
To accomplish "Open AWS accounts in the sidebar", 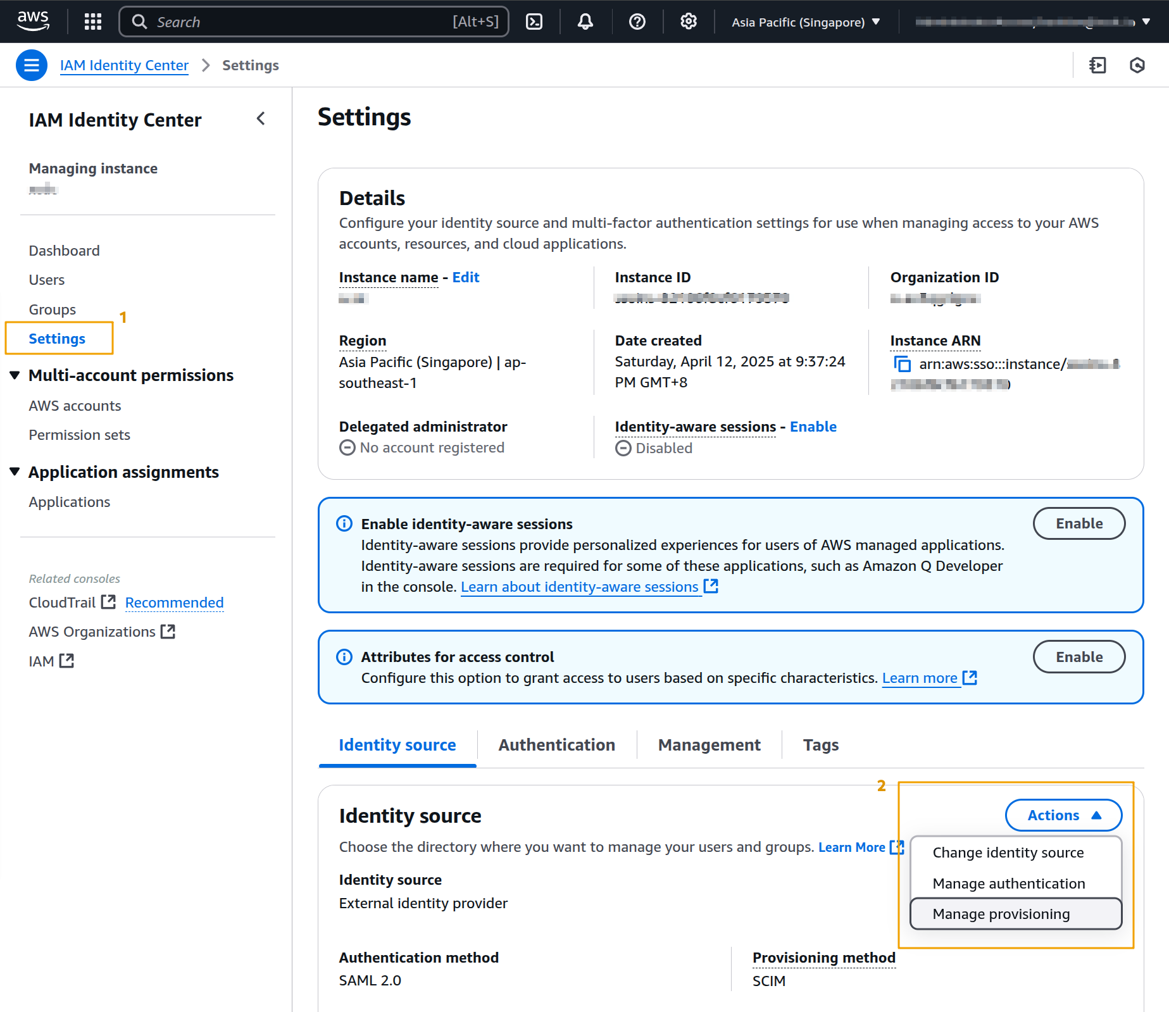I will tap(75, 406).
